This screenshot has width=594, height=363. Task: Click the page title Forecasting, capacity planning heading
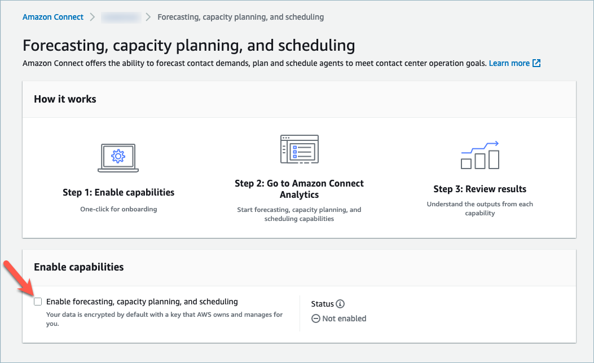click(x=188, y=45)
